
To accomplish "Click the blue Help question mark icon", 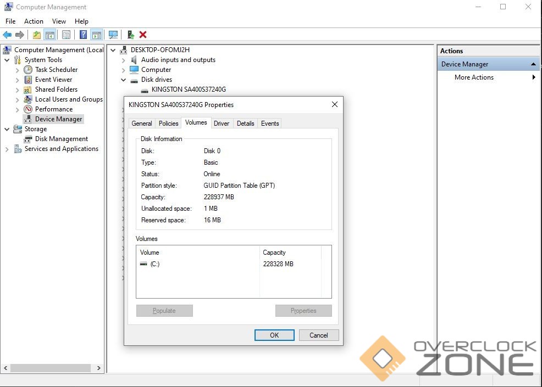I will point(83,35).
